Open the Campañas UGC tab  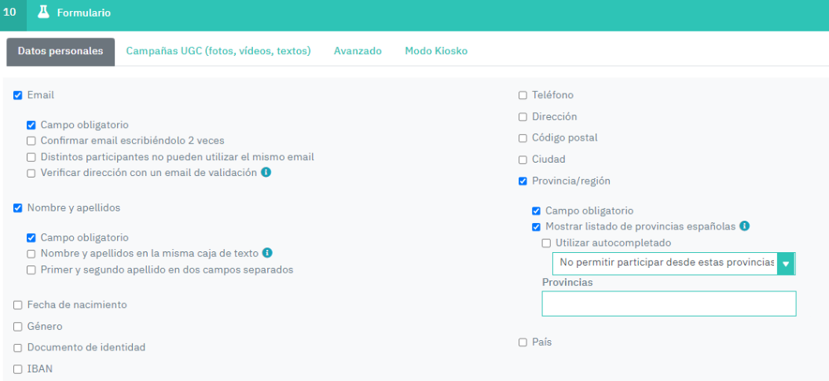click(218, 51)
